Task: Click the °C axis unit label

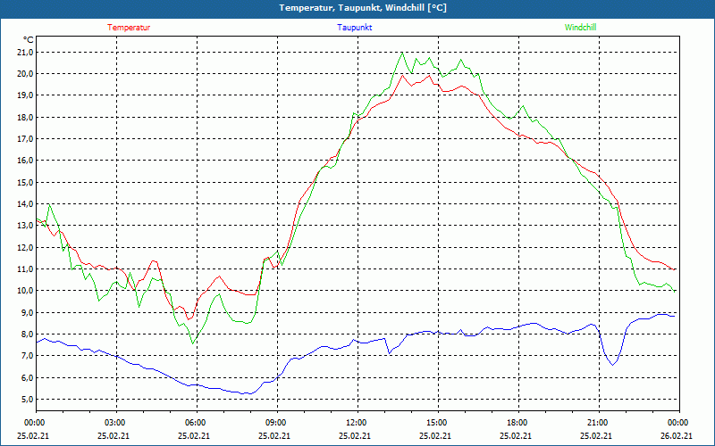Action: click(29, 39)
